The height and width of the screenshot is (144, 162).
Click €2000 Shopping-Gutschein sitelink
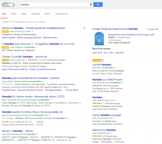coord(29,38)
